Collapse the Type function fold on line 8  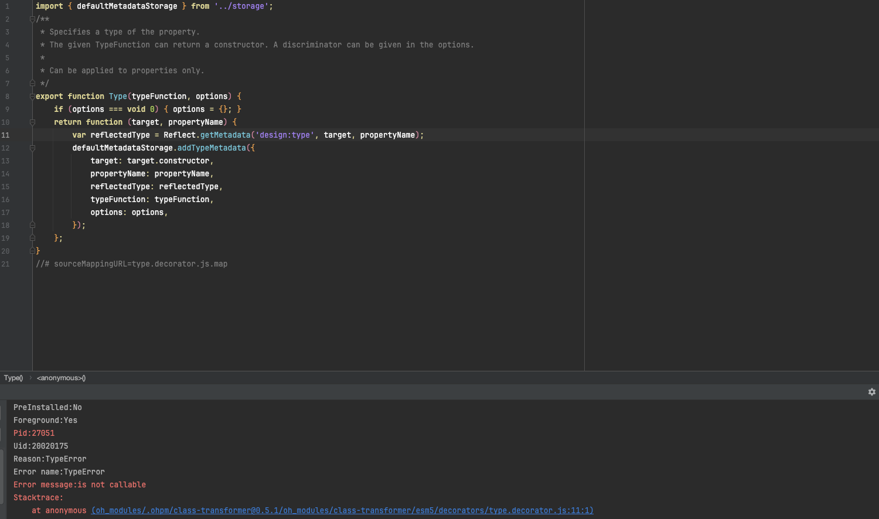pyautogui.click(x=32, y=97)
